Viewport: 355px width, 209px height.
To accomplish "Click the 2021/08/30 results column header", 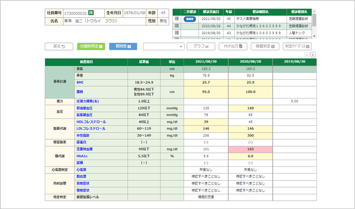I will pyautogui.click(x=206, y=62).
